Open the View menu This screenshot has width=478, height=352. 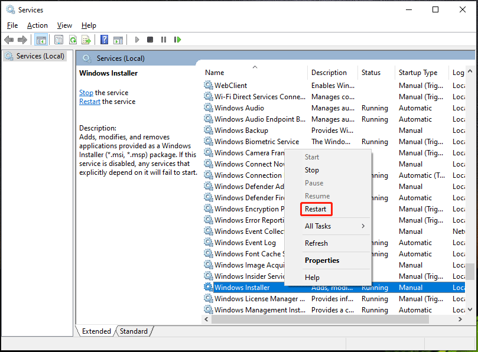64,25
